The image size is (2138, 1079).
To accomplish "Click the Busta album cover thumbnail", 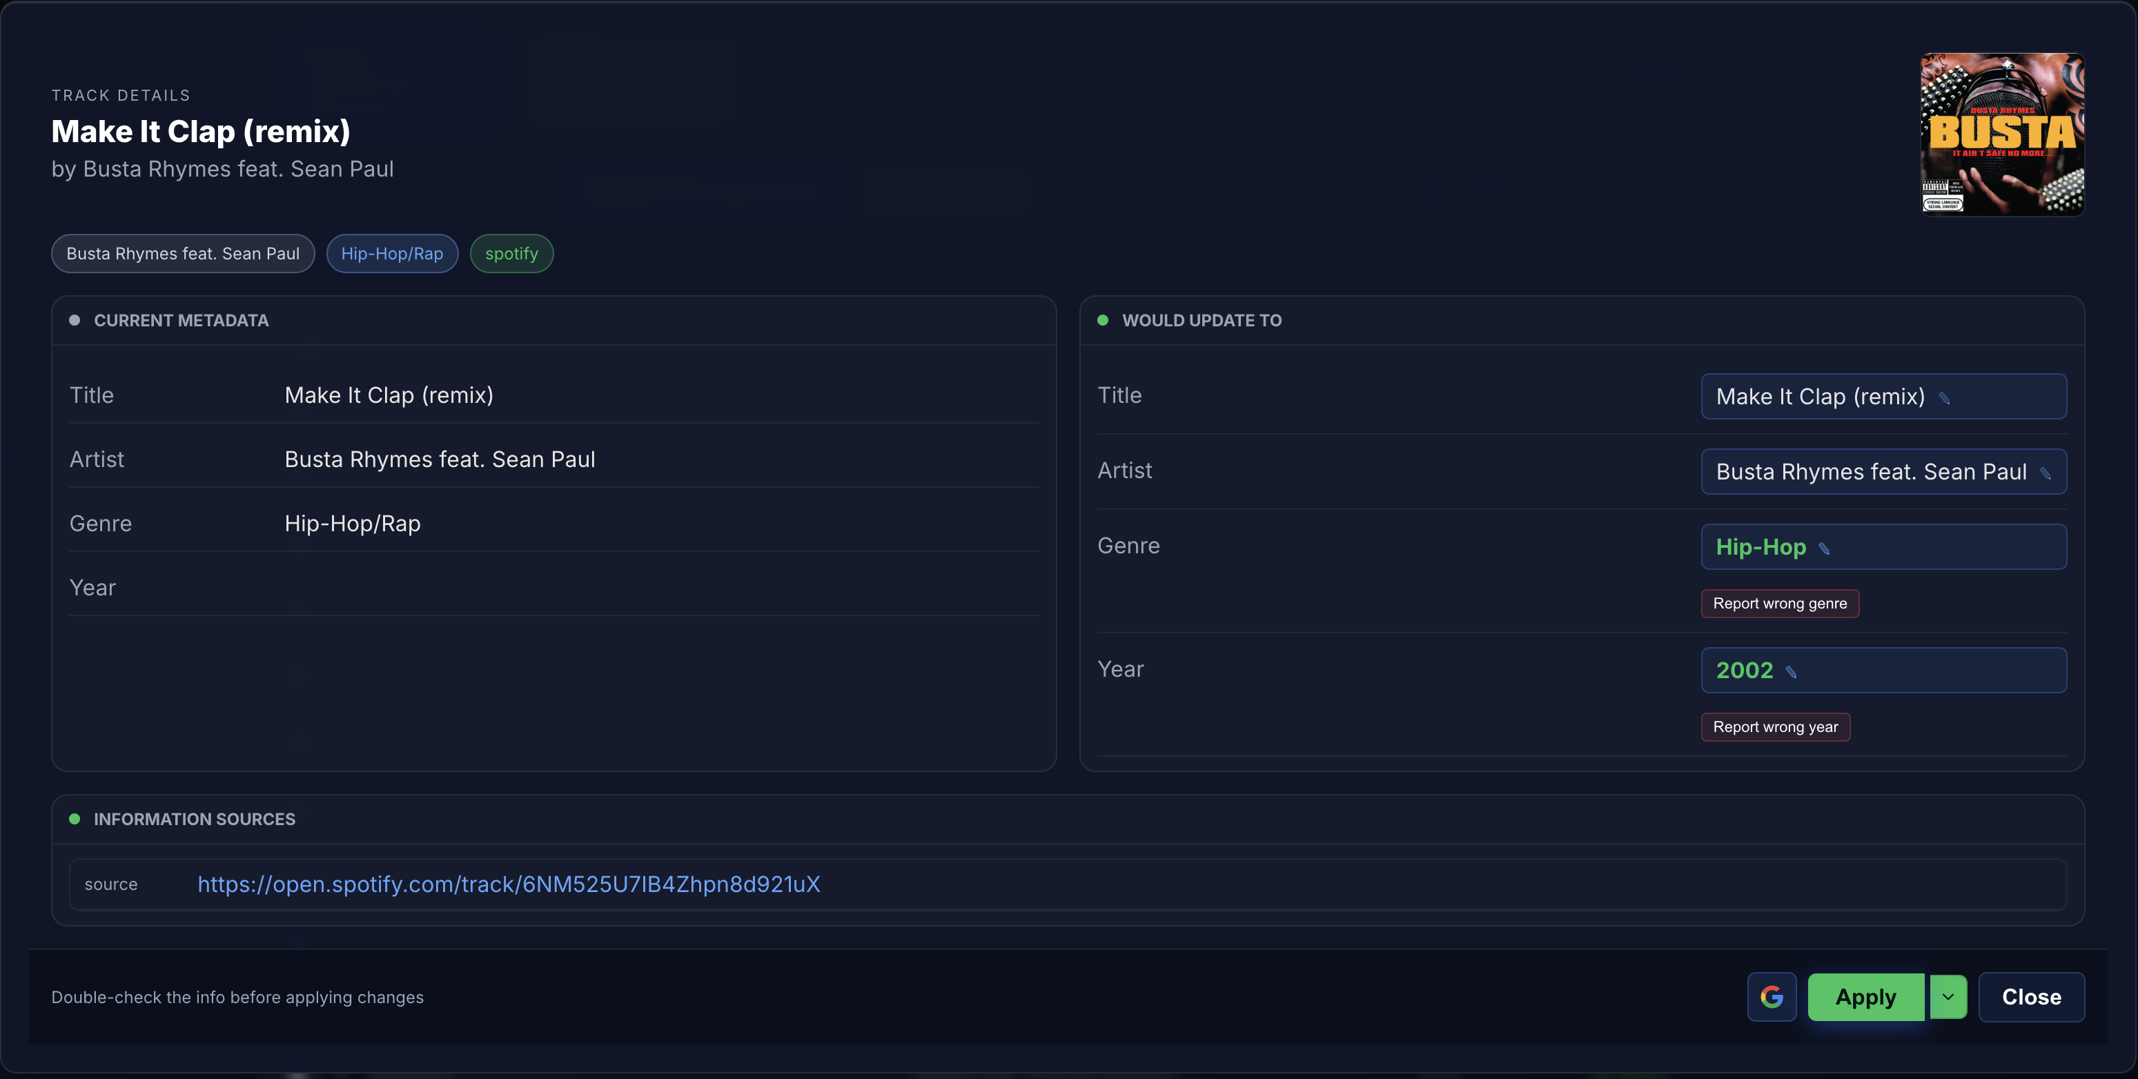I will [2002, 135].
